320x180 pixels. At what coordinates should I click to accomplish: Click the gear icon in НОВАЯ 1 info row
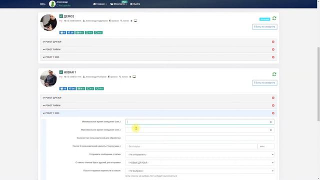[130, 76]
